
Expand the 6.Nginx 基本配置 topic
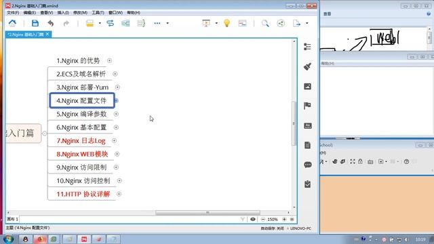pyautogui.click(x=116, y=127)
